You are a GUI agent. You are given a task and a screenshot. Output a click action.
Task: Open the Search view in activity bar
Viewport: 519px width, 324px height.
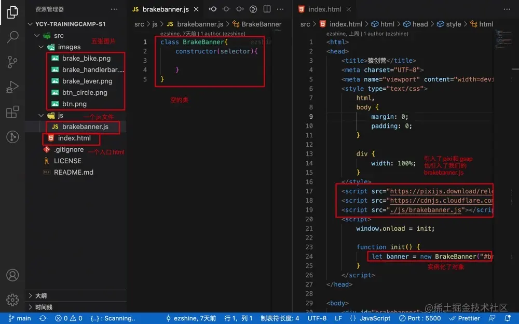(12, 37)
